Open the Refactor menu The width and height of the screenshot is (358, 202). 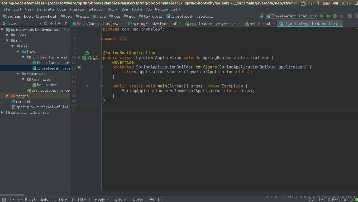coord(96,9)
